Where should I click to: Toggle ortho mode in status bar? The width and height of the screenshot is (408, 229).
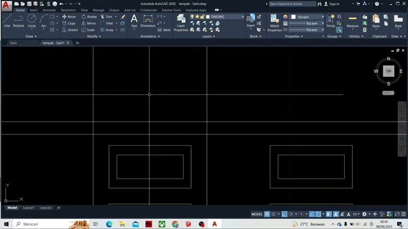click(x=285, y=214)
